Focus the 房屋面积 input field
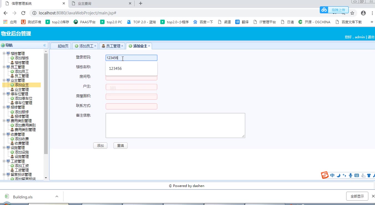The image size is (375, 205). tap(131, 97)
